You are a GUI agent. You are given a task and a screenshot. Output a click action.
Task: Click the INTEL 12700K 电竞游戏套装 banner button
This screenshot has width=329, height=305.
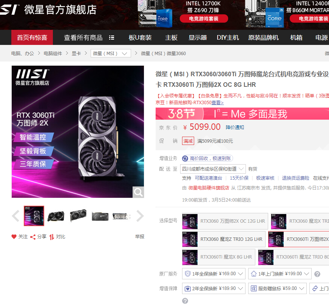(x=204, y=18)
